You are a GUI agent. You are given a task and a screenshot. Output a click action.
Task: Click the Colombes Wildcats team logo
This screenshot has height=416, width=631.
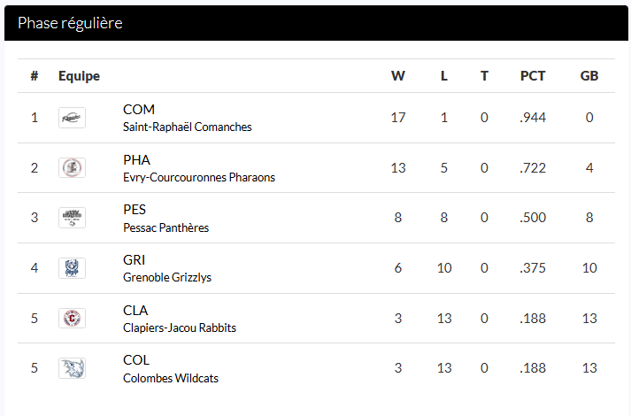pyautogui.click(x=72, y=368)
